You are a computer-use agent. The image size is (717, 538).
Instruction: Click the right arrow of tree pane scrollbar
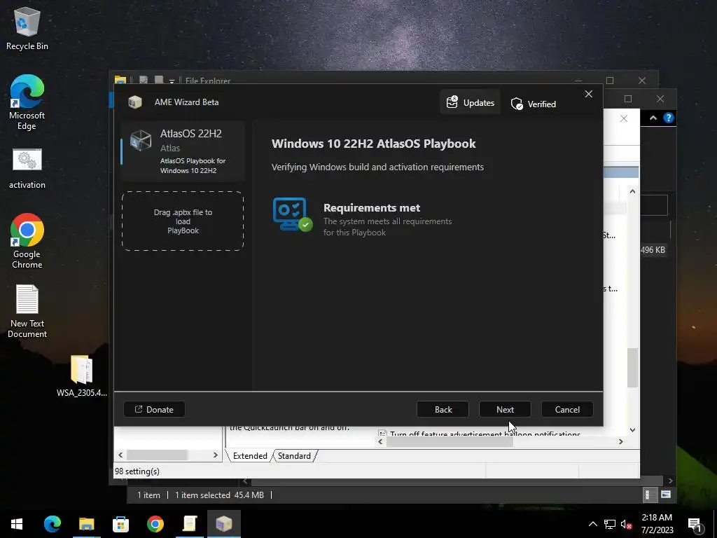pos(216,455)
